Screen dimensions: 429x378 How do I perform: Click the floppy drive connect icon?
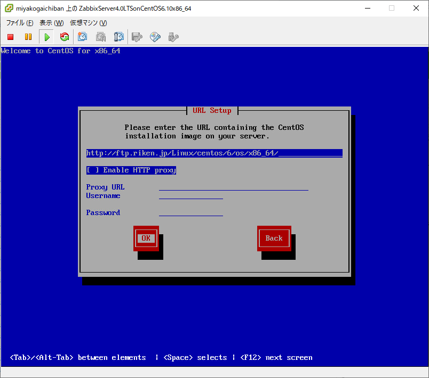tap(137, 37)
